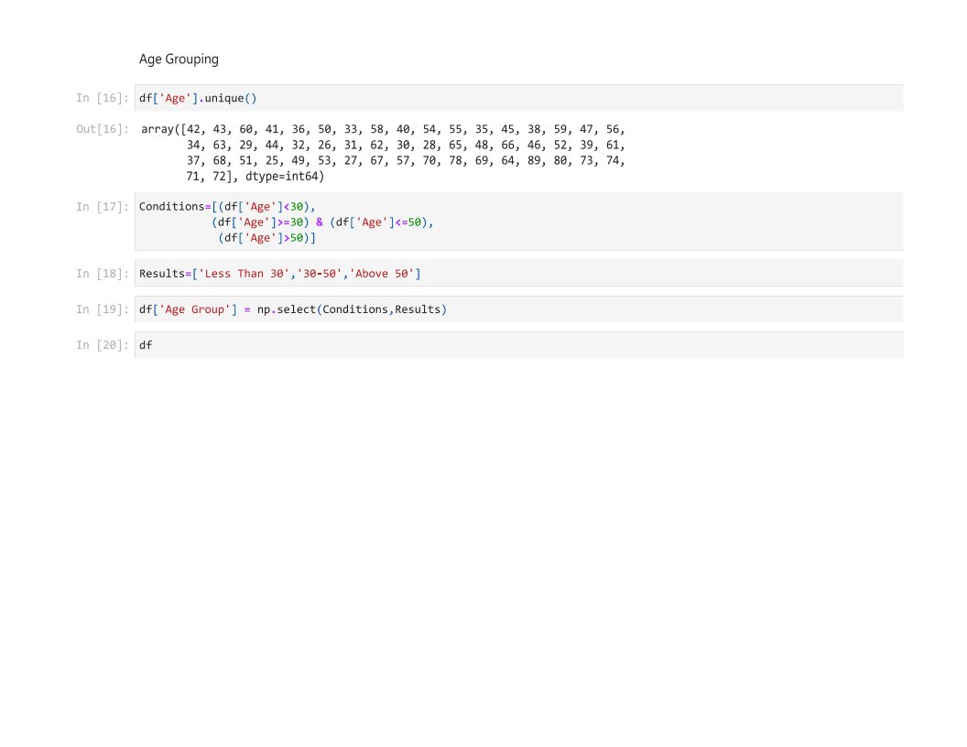The height and width of the screenshot is (747, 967).
Task: Click the 'Age Group' column string
Action: (x=195, y=309)
